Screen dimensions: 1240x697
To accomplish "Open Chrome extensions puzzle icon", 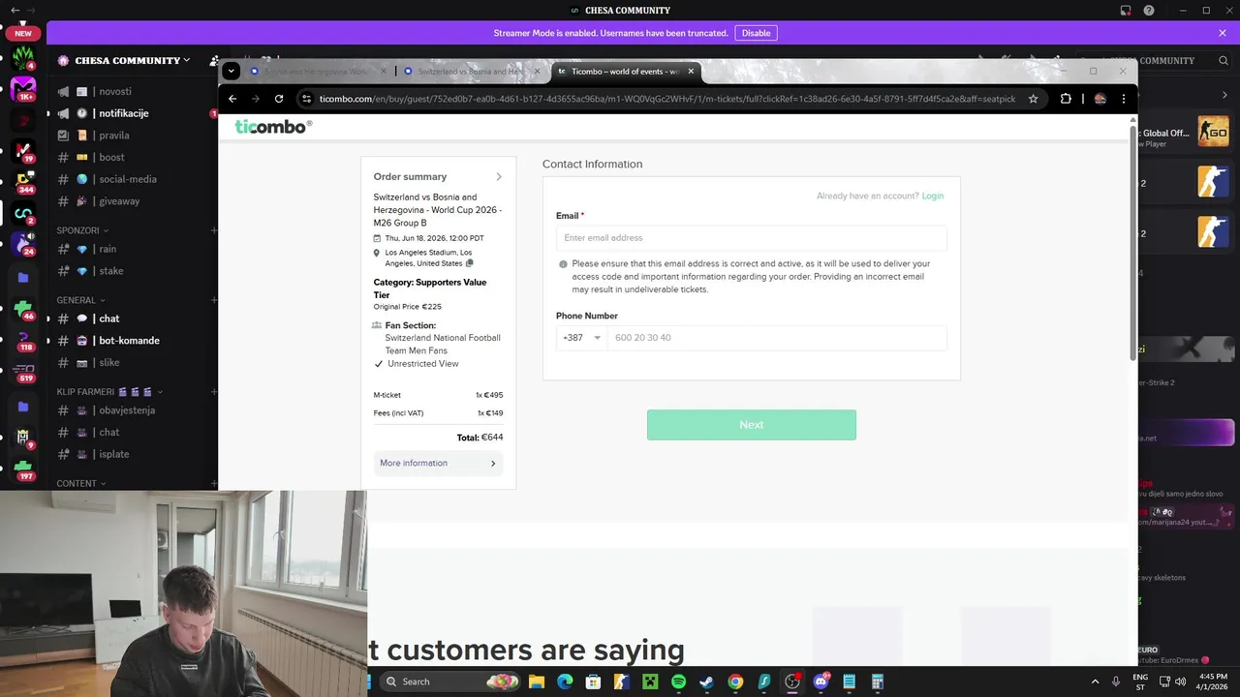I will point(1066,99).
